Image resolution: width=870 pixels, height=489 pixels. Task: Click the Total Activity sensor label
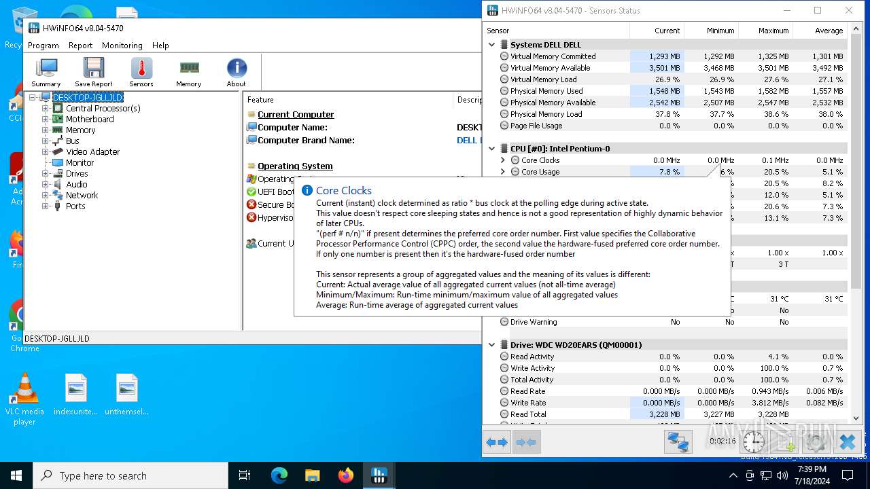tap(532, 380)
